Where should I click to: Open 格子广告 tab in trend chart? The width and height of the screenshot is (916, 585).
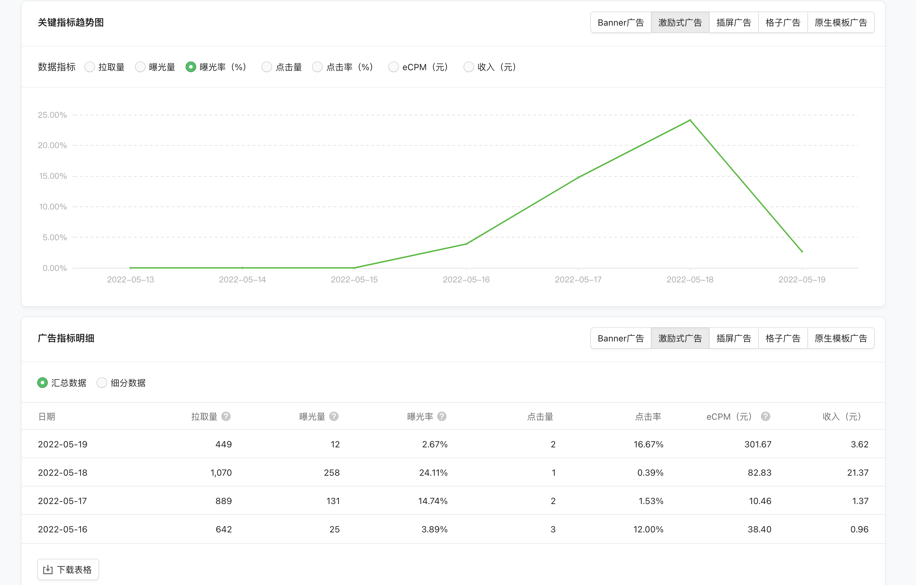pyautogui.click(x=782, y=23)
